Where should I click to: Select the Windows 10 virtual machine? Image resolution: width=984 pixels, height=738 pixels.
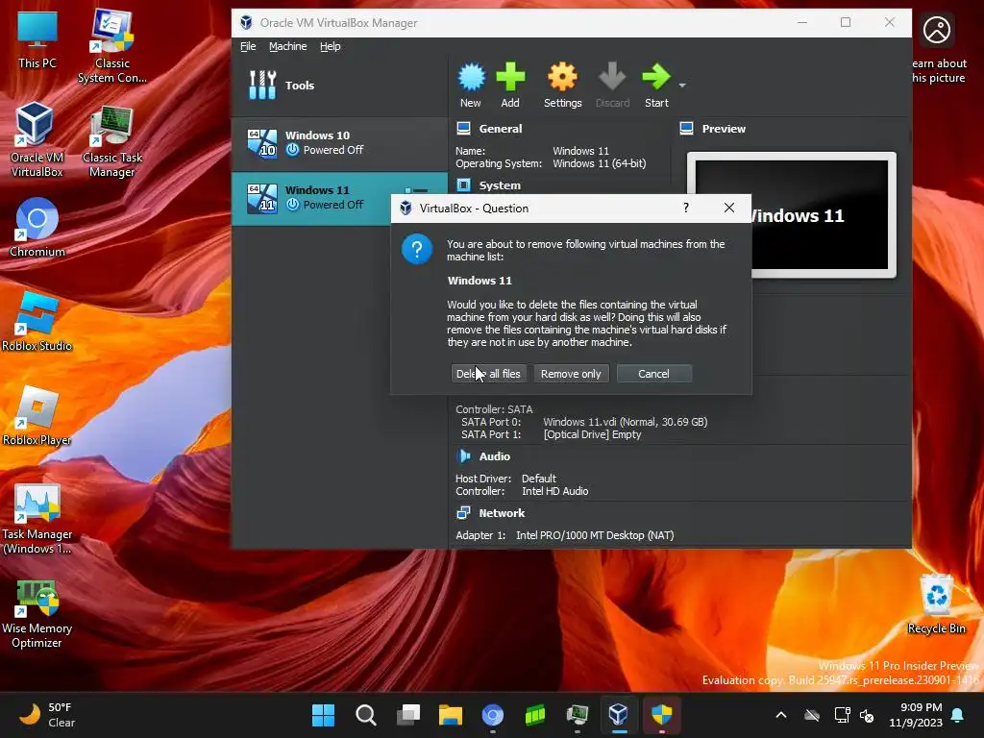[339, 144]
